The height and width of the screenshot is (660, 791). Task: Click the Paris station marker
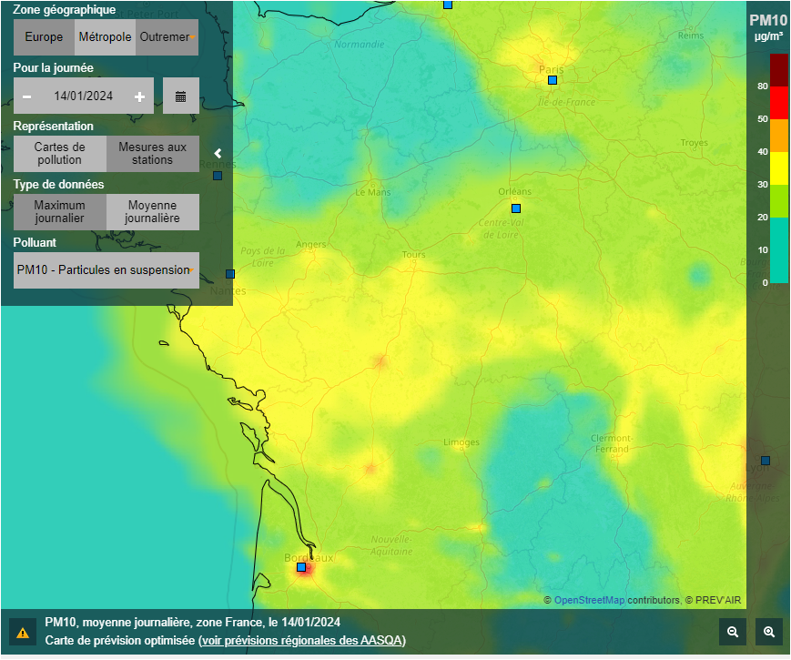(x=553, y=80)
